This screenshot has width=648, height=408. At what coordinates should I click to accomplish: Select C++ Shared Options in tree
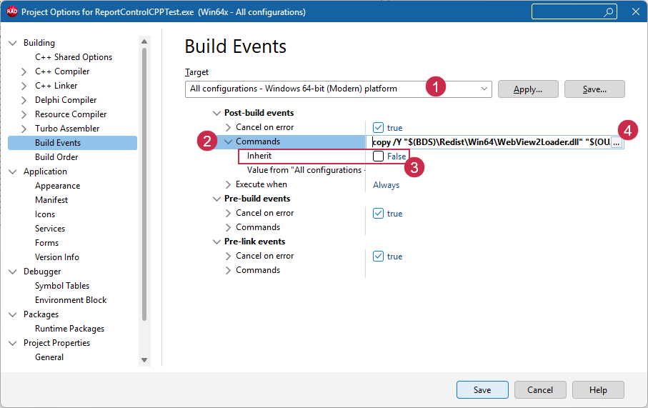pos(74,57)
